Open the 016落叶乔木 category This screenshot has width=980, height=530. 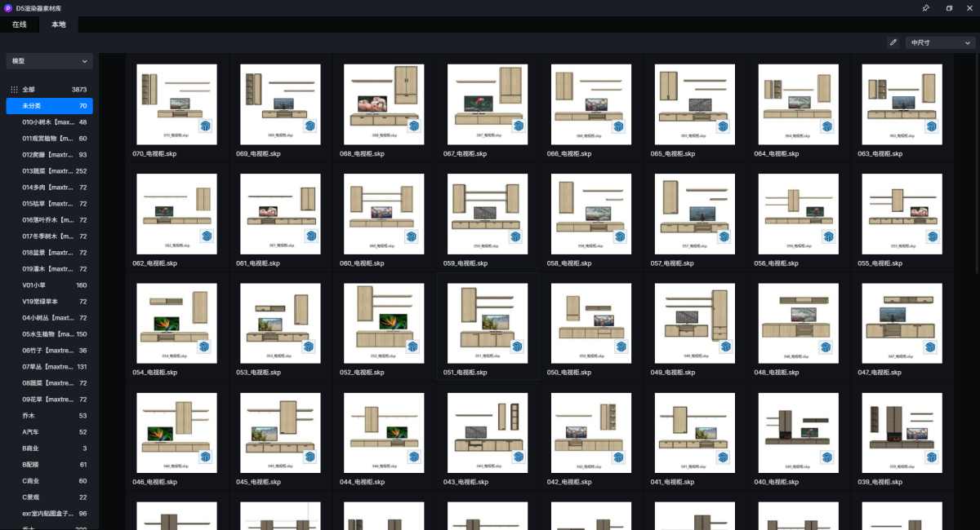[49, 220]
